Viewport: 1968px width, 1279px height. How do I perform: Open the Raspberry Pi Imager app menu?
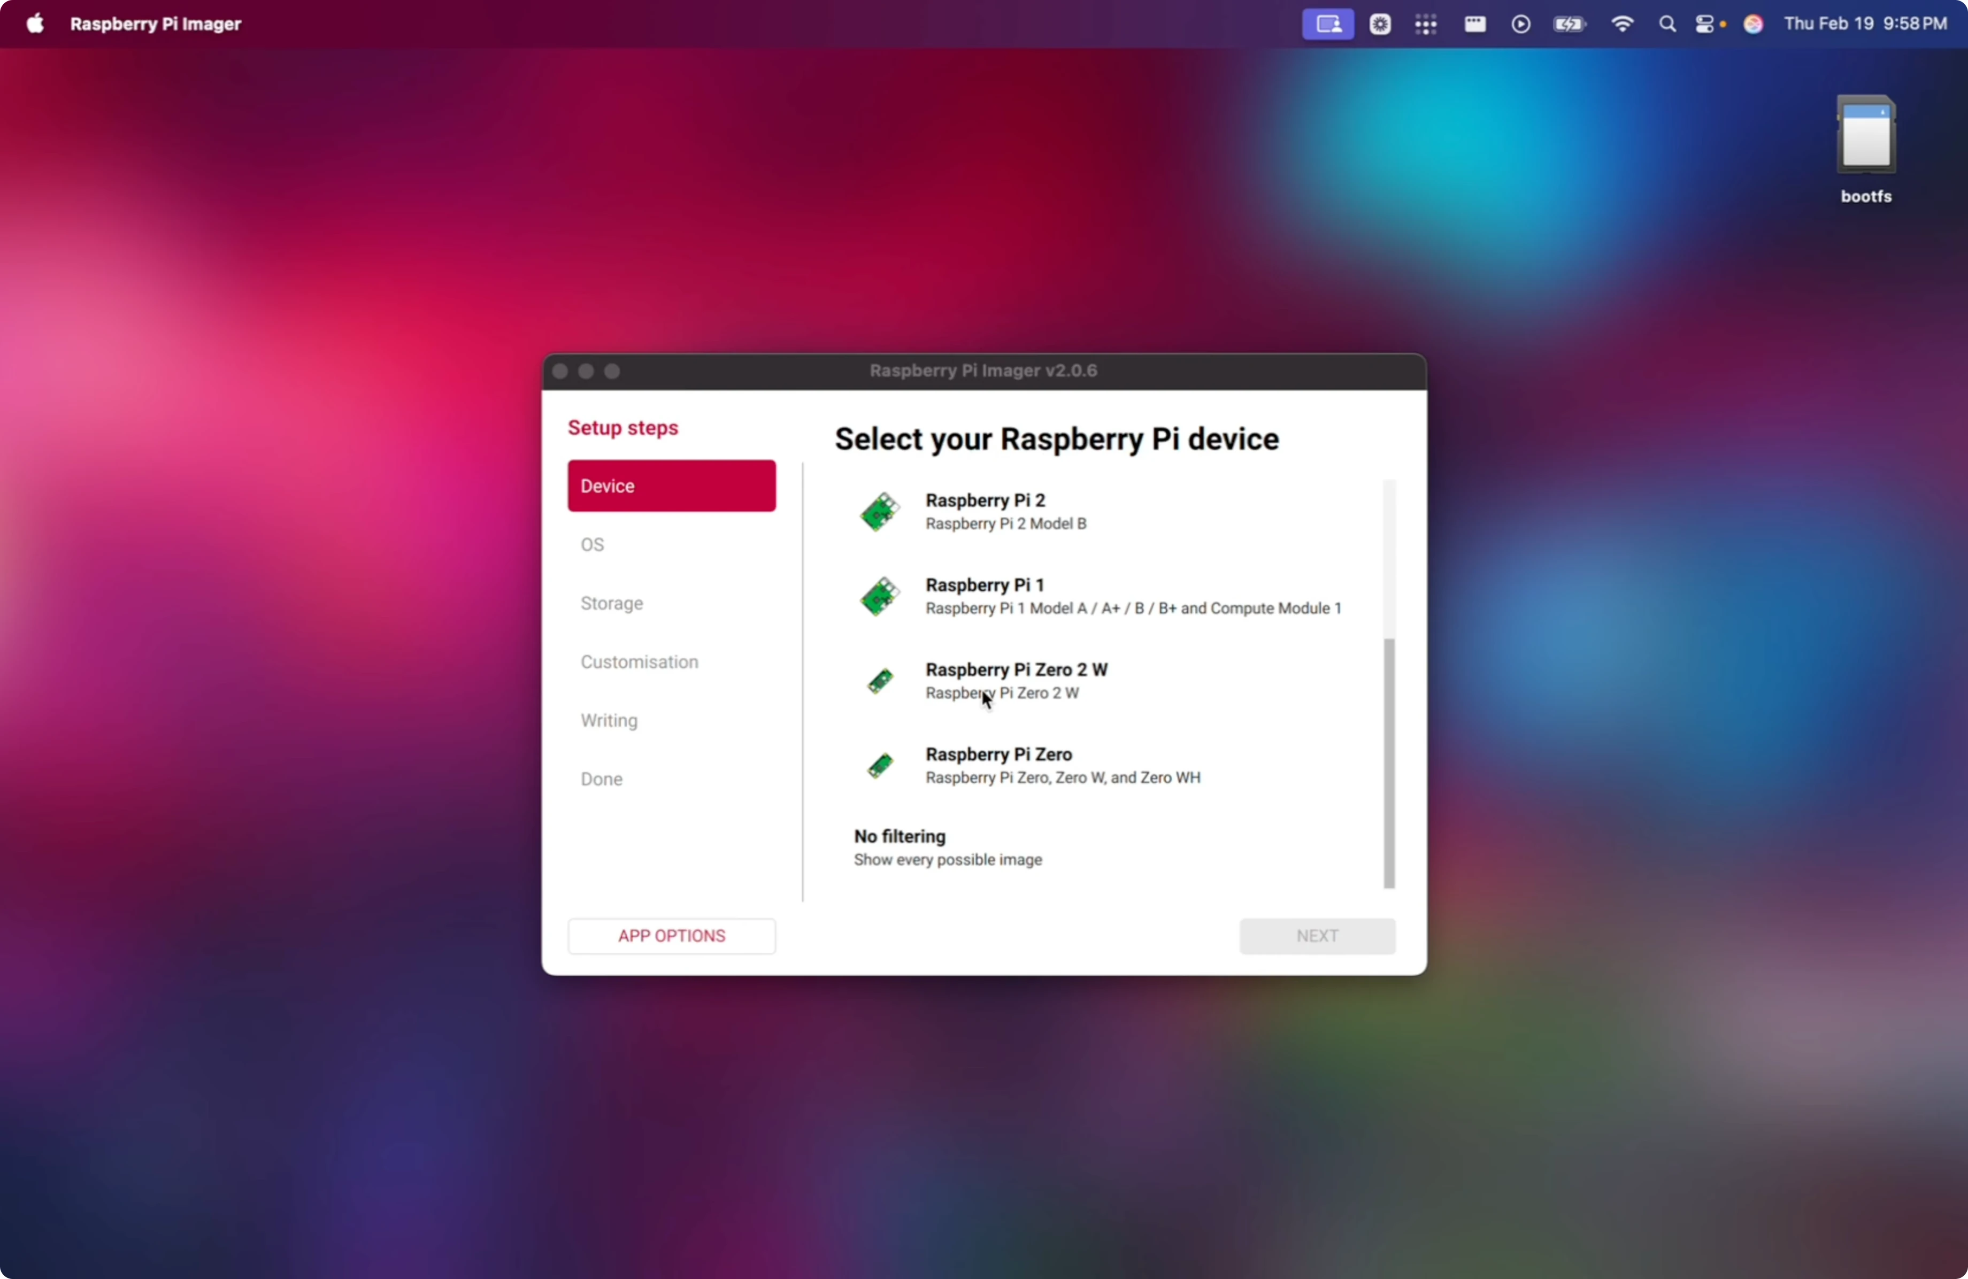click(156, 24)
